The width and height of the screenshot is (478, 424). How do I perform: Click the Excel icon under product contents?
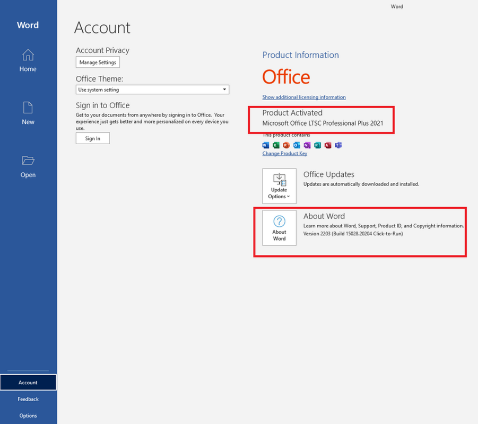[276, 145]
